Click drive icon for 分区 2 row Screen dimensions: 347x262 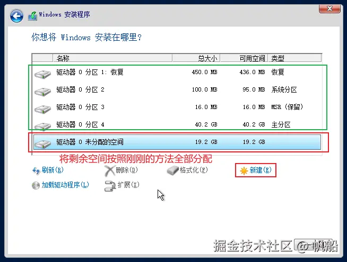pyautogui.click(x=42, y=92)
